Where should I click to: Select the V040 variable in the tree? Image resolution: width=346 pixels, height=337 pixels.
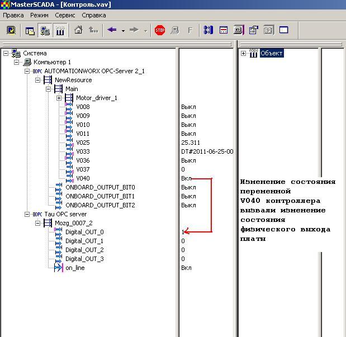[x=83, y=179]
